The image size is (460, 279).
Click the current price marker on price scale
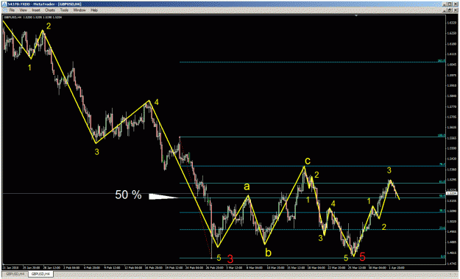(x=450, y=193)
